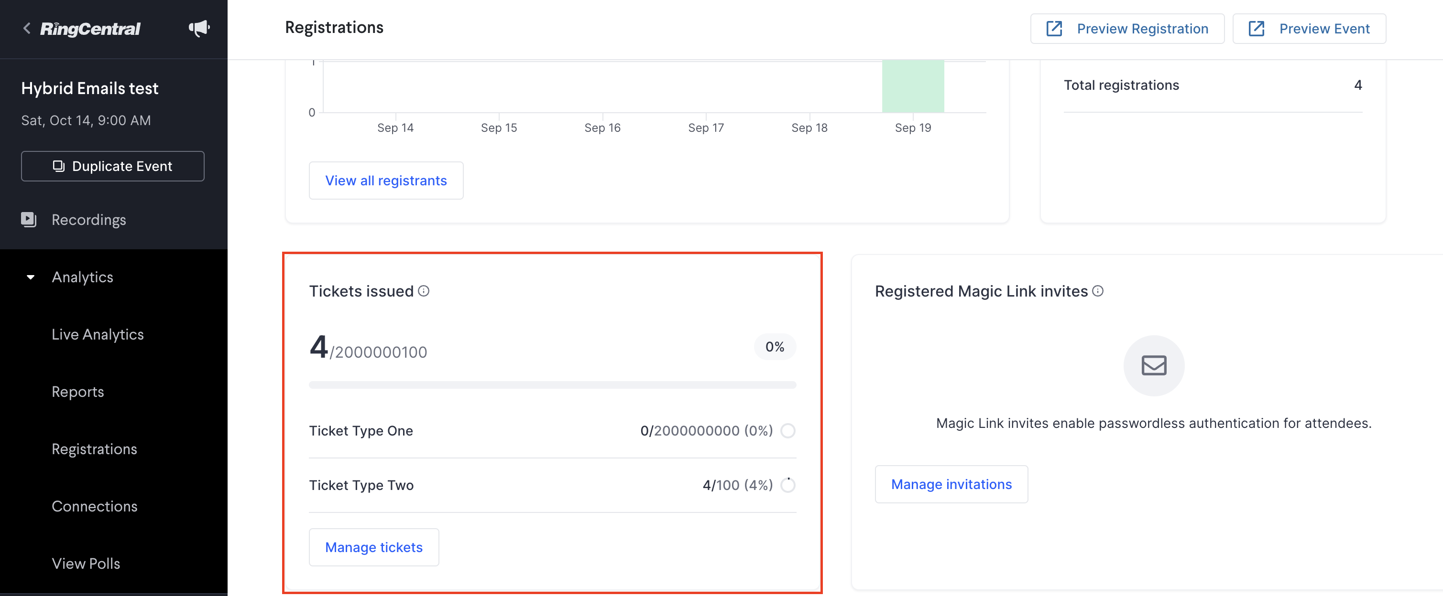1443x596 pixels.
Task: Click the Sep 18 axis label
Action: (x=809, y=128)
